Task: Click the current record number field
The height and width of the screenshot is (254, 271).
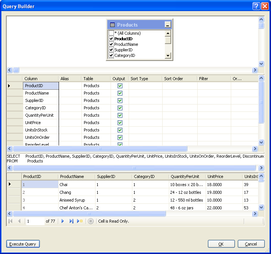Action: [34, 221]
